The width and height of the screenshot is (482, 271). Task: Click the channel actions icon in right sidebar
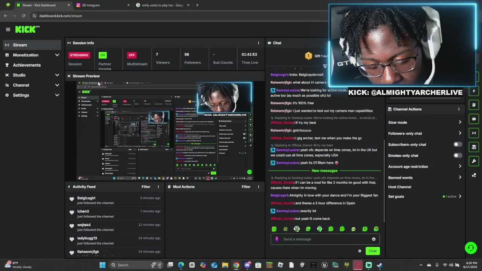point(474,147)
